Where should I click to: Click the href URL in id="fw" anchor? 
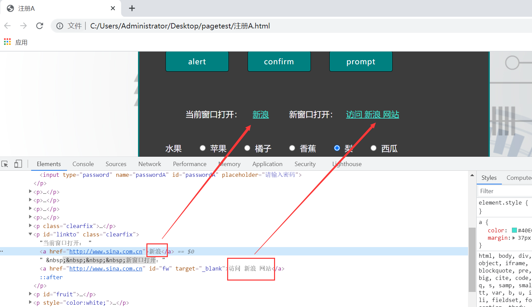point(106,268)
